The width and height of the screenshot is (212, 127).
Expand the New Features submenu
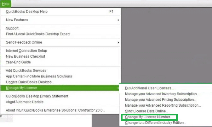[x=17, y=20]
